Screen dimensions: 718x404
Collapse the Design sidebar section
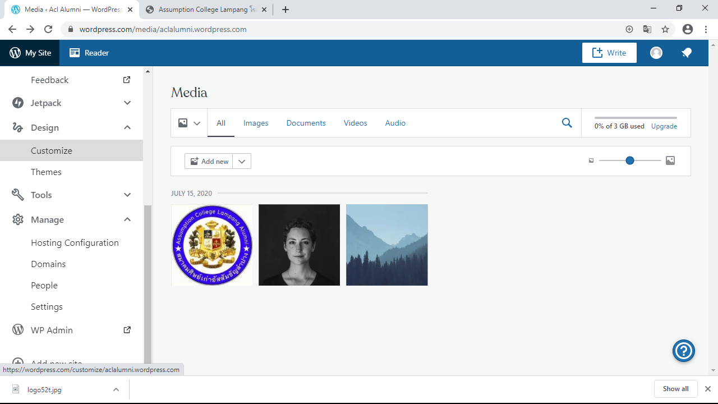click(127, 127)
